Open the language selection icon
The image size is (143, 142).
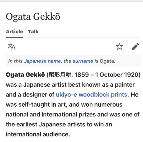(x=12, y=47)
